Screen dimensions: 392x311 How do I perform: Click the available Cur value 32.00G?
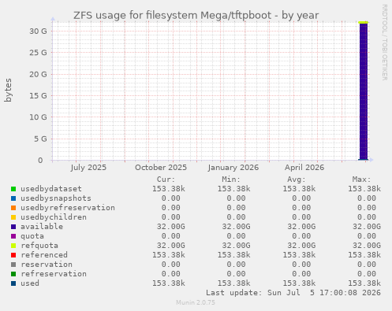pos(171,227)
